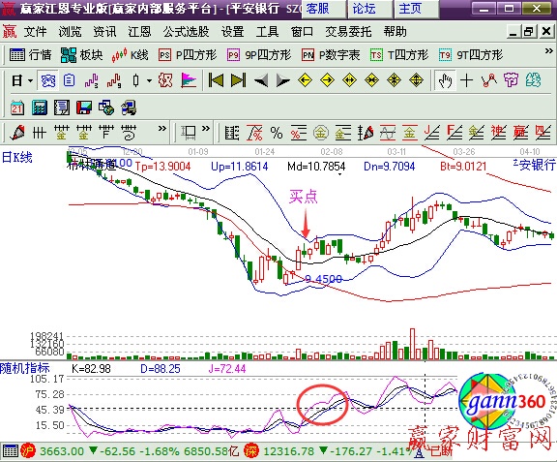Open the 资讯 menu

point(104,32)
